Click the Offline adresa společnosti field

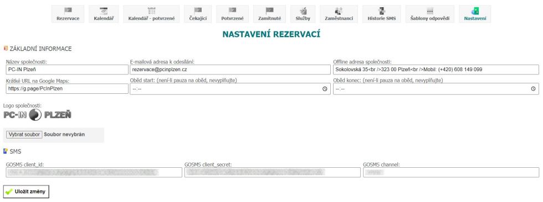tap(436, 70)
